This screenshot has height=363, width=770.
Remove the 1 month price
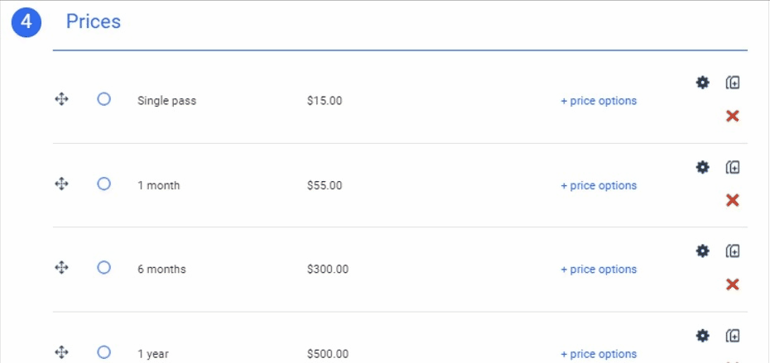(732, 201)
